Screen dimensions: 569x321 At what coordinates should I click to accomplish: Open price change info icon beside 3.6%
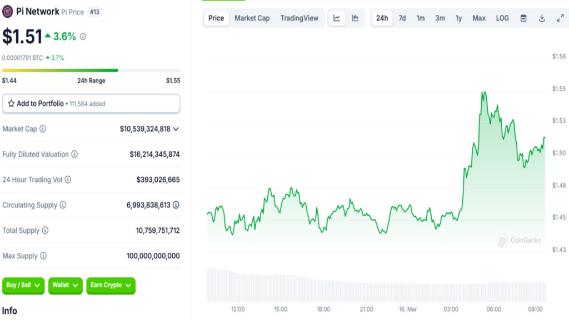[x=83, y=37]
